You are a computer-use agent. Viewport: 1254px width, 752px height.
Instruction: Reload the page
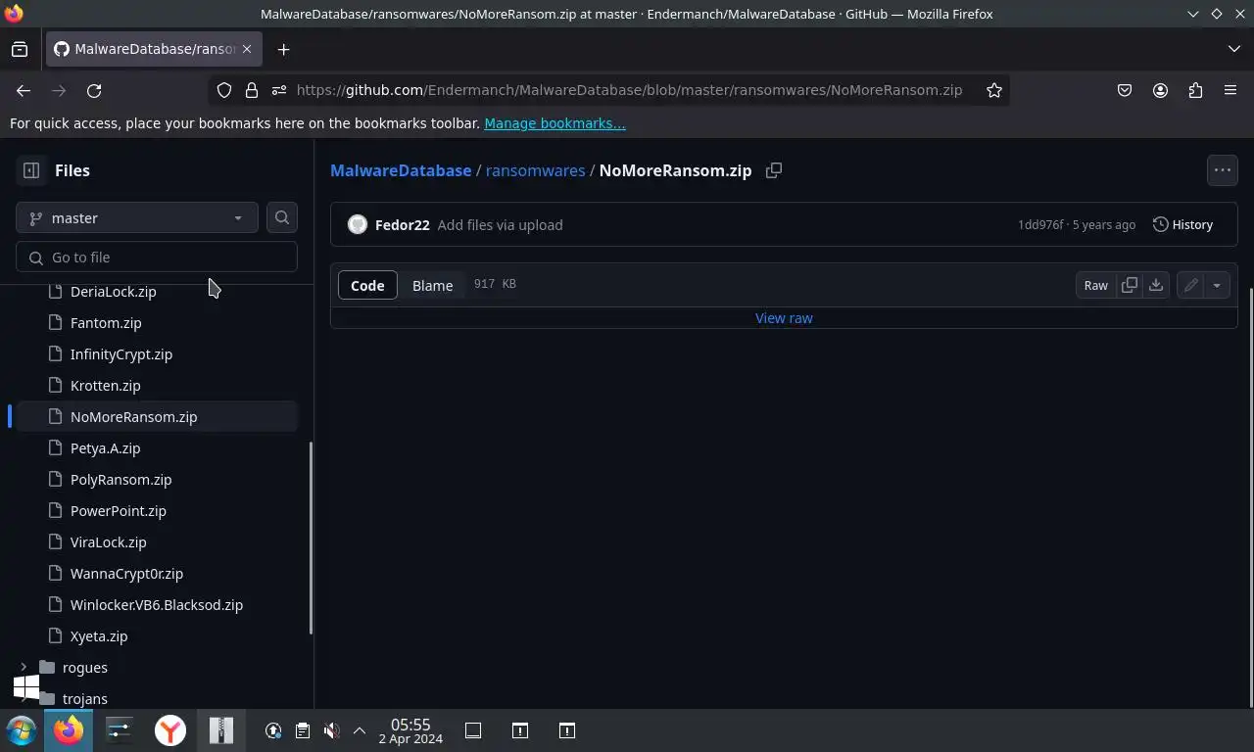(94, 90)
